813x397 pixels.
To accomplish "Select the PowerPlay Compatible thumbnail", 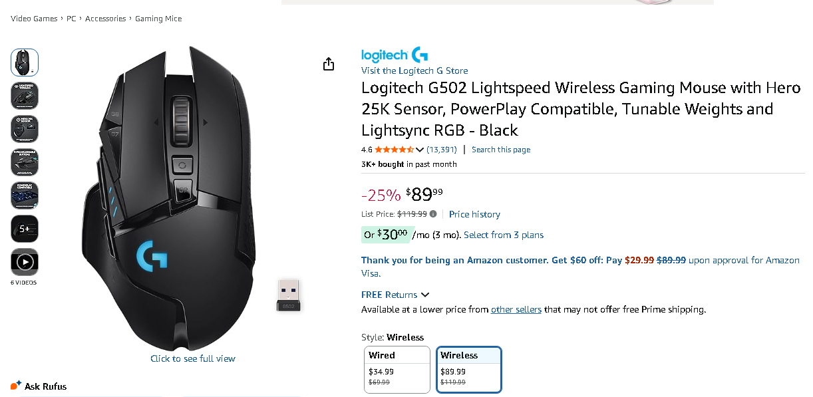I will pos(25,196).
